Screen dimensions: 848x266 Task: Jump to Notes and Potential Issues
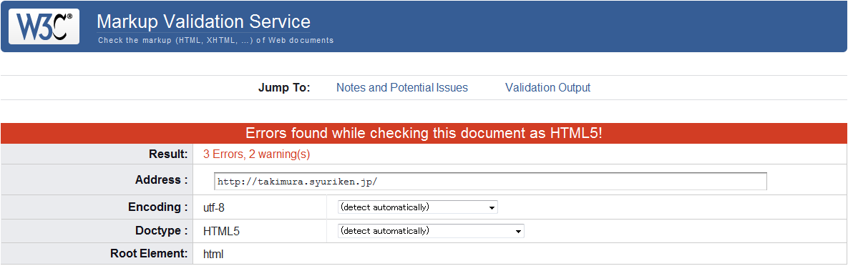point(402,87)
